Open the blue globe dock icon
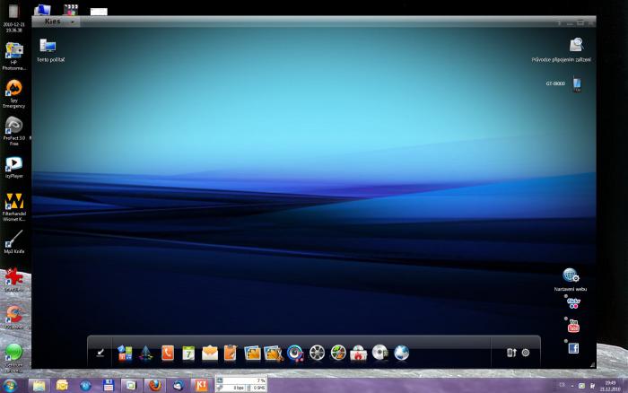The width and height of the screenshot is (628, 393). click(401, 353)
